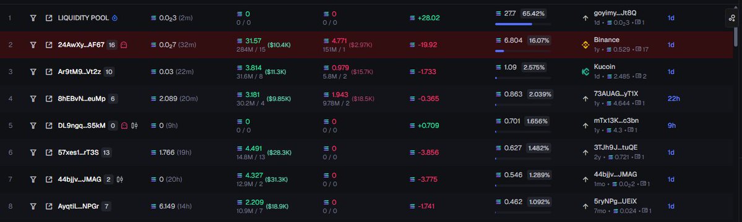Viewport: 742px width, 222px height.
Task: Filter by holder 8hEBvN...euMp
Action: 33,99
